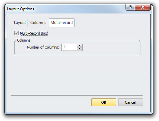Close the Layout Options dialog
Viewport: 159px width, 121px height.
(x=143, y=7)
